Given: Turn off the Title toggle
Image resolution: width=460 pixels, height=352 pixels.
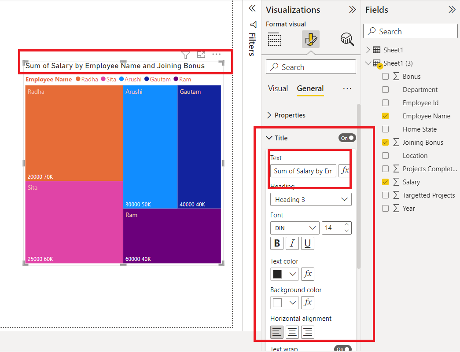Looking at the screenshot, I should [347, 138].
